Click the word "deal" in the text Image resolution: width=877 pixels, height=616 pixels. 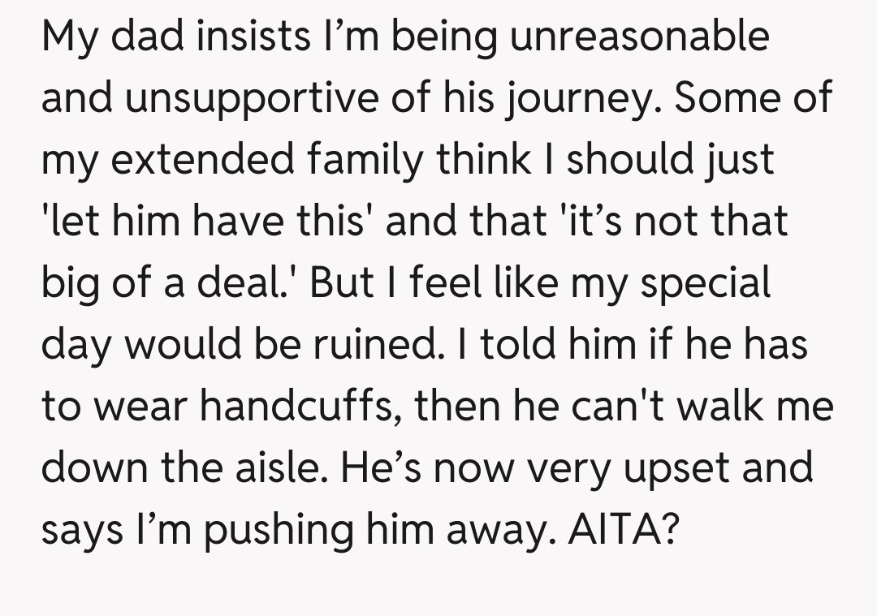pos(257,283)
